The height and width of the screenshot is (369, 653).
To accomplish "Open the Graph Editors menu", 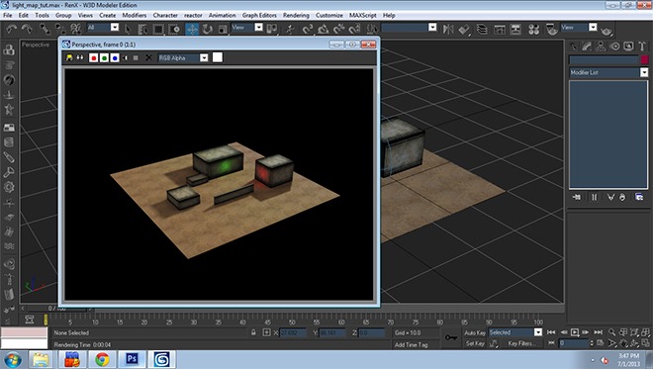I will pyautogui.click(x=259, y=15).
